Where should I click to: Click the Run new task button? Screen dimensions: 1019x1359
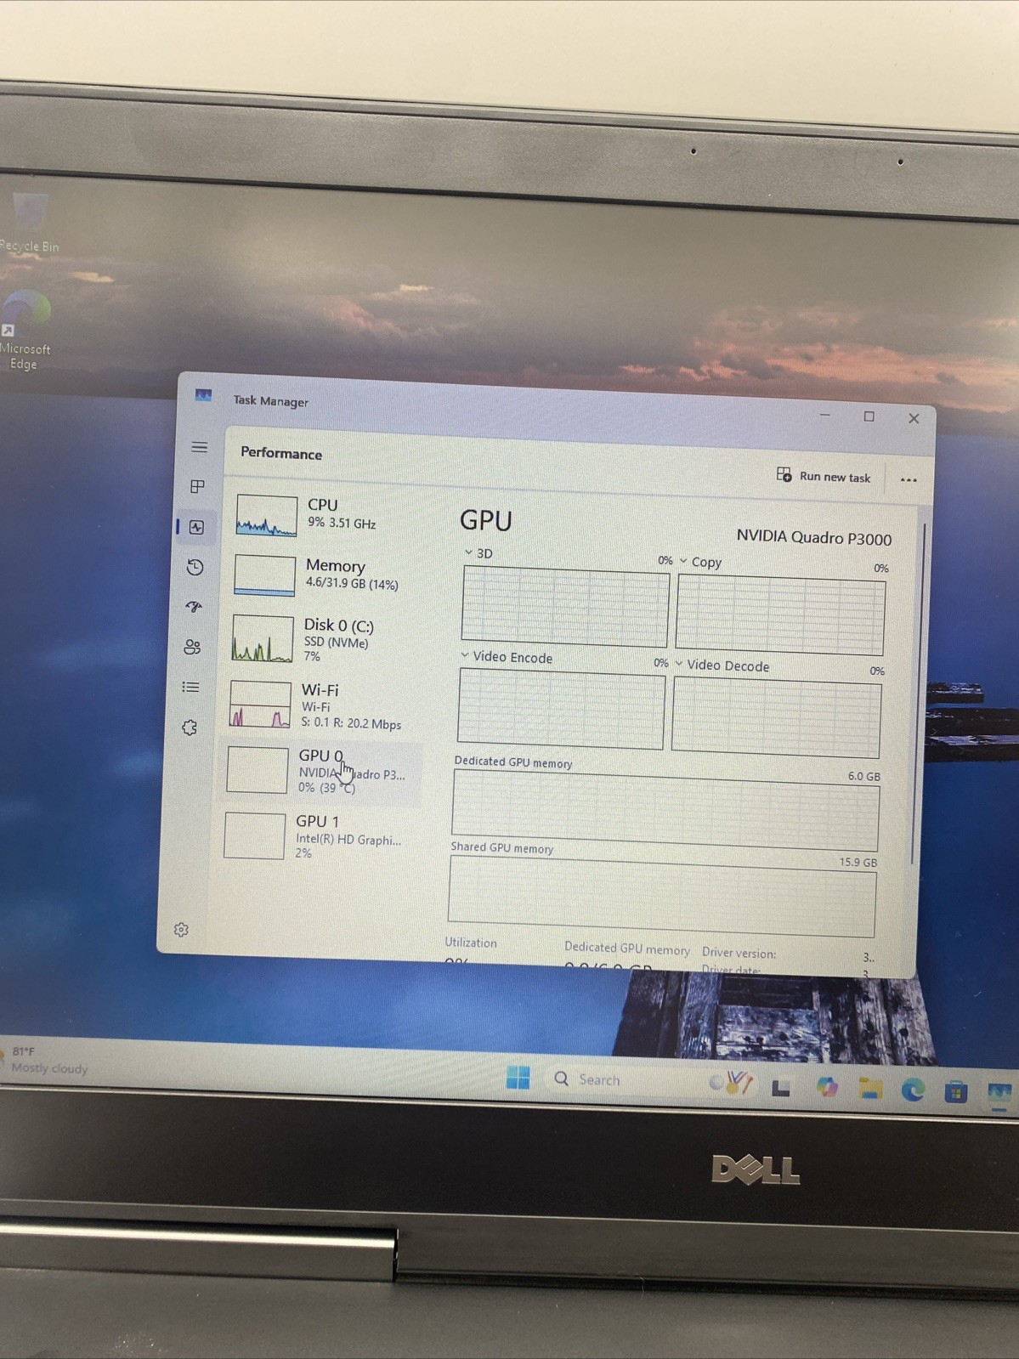click(824, 476)
